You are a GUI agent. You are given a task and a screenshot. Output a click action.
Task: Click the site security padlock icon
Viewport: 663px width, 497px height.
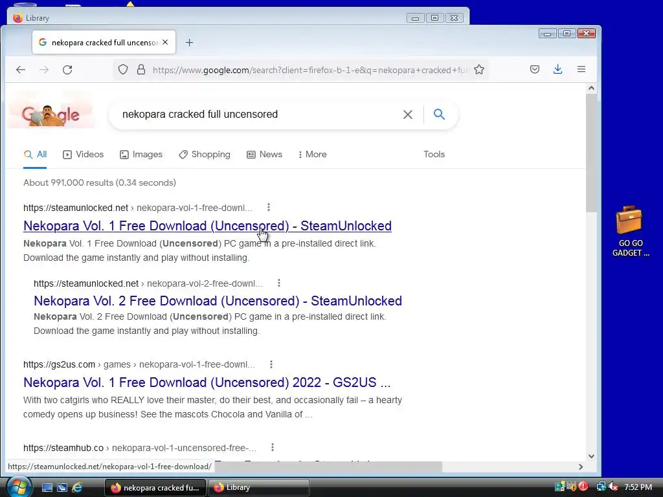141,69
